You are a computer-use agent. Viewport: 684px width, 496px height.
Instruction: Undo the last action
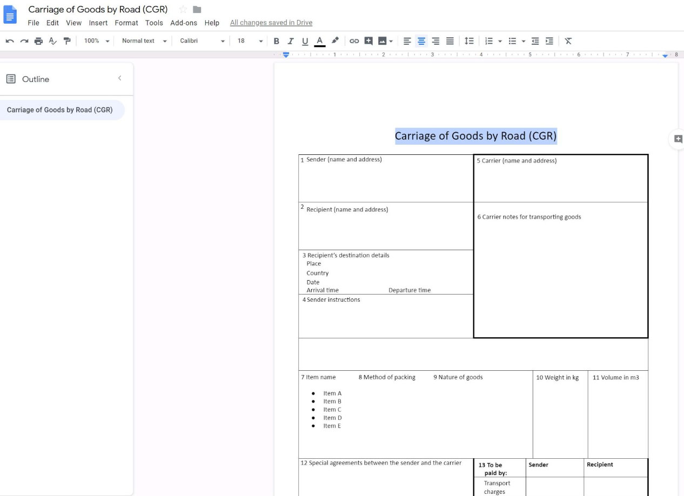tap(10, 41)
